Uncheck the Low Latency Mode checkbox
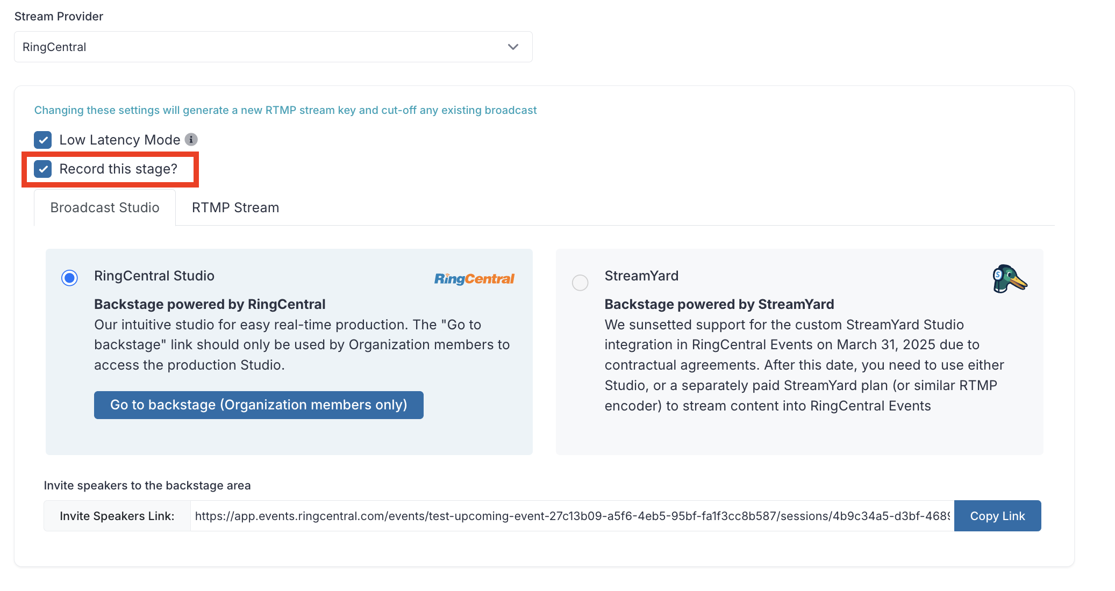This screenshot has height=591, width=1115. pyautogui.click(x=43, y=140)
